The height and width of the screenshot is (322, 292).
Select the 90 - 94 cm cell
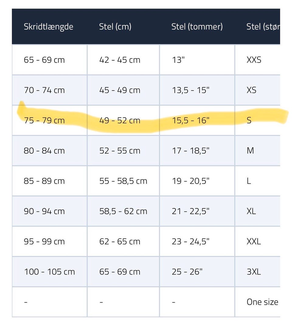(x=44, y=211)
